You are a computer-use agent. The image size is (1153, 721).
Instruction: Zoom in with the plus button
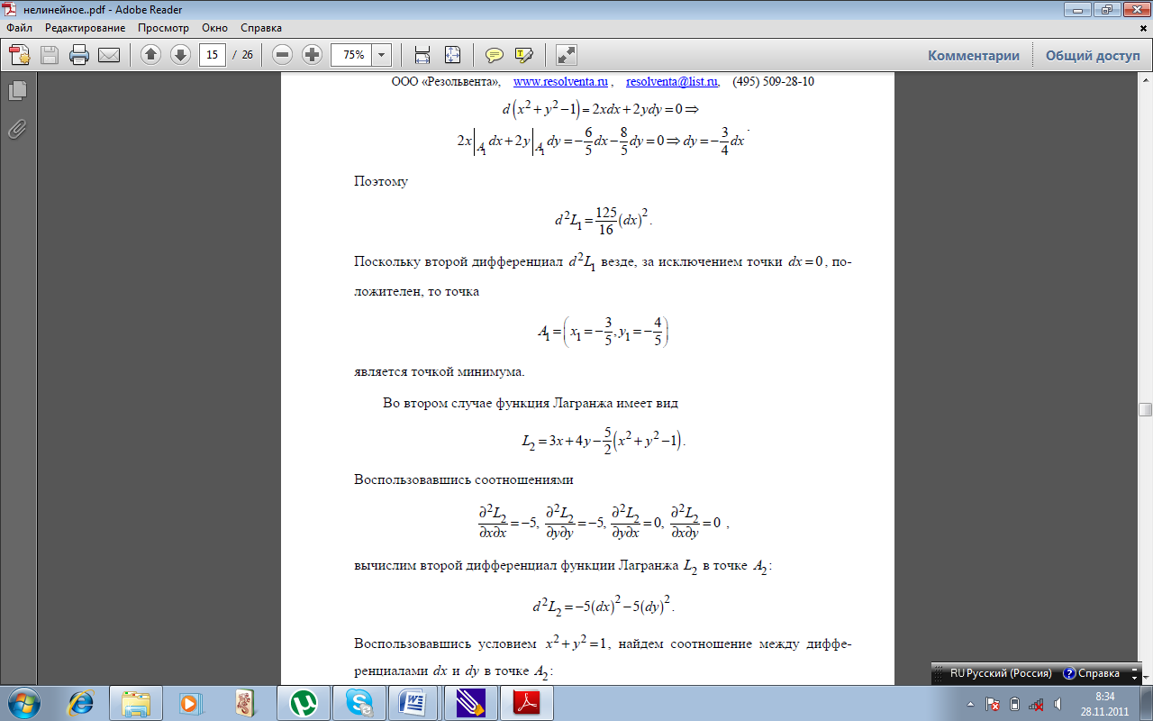313,55
